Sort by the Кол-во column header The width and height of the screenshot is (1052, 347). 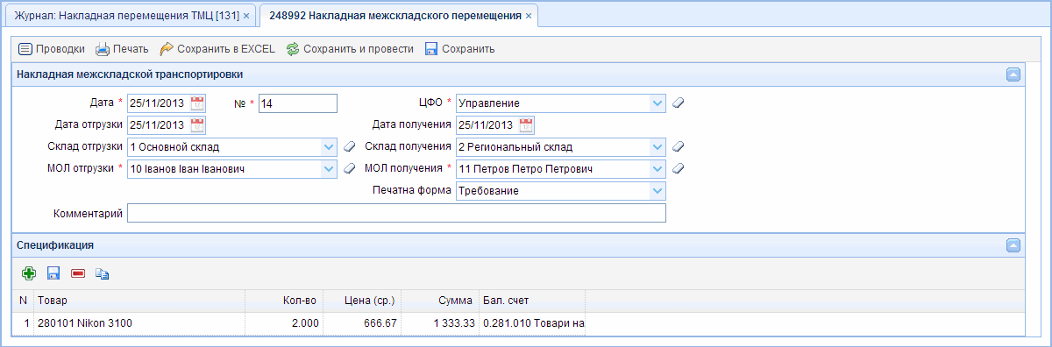click(x=285, y=301)
